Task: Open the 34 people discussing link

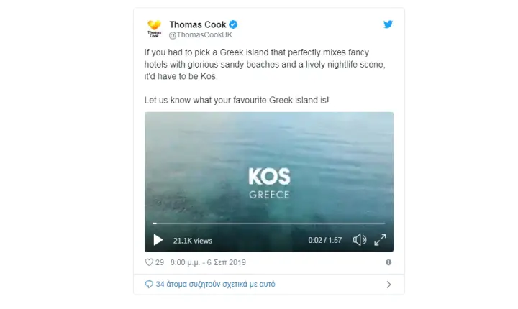Action: point(215,285)
